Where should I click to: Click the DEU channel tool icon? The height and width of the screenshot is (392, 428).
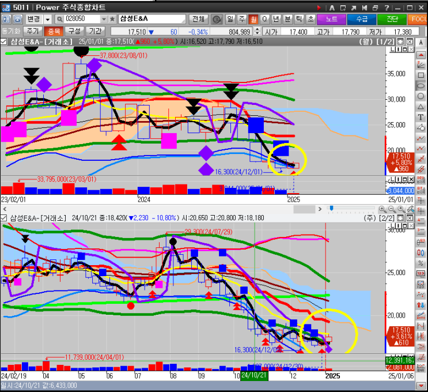point(421,180)
